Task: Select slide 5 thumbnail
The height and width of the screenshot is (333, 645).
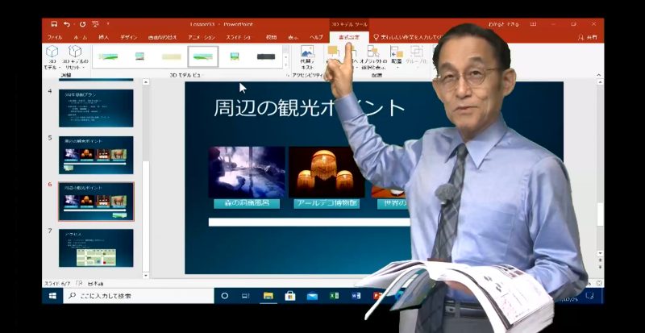Action: 96,155
